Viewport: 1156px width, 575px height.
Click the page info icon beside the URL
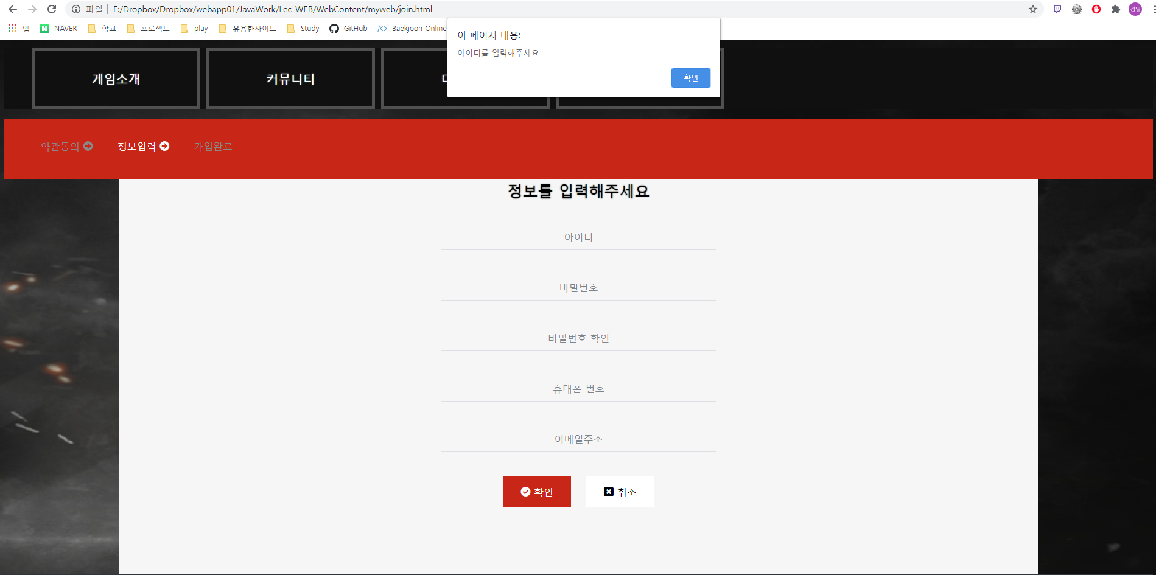click(75, 9)
